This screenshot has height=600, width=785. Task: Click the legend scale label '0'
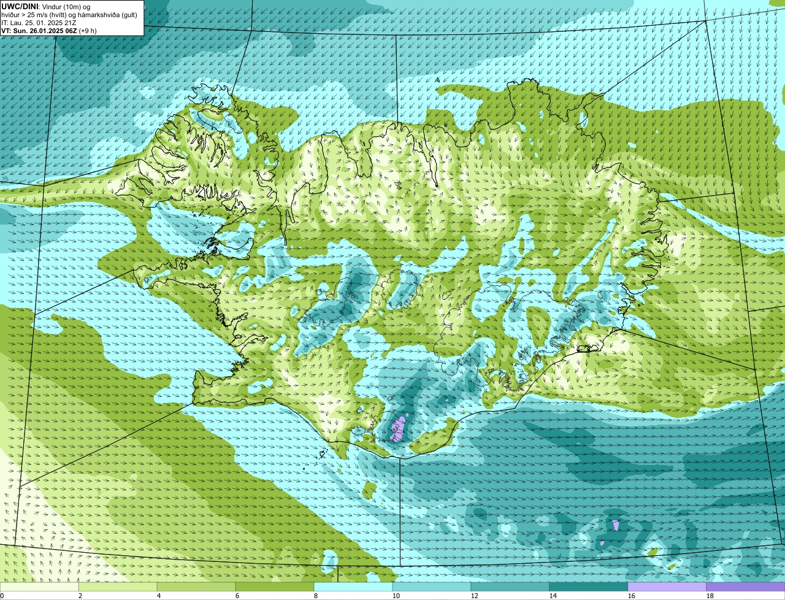coord(2,596)
